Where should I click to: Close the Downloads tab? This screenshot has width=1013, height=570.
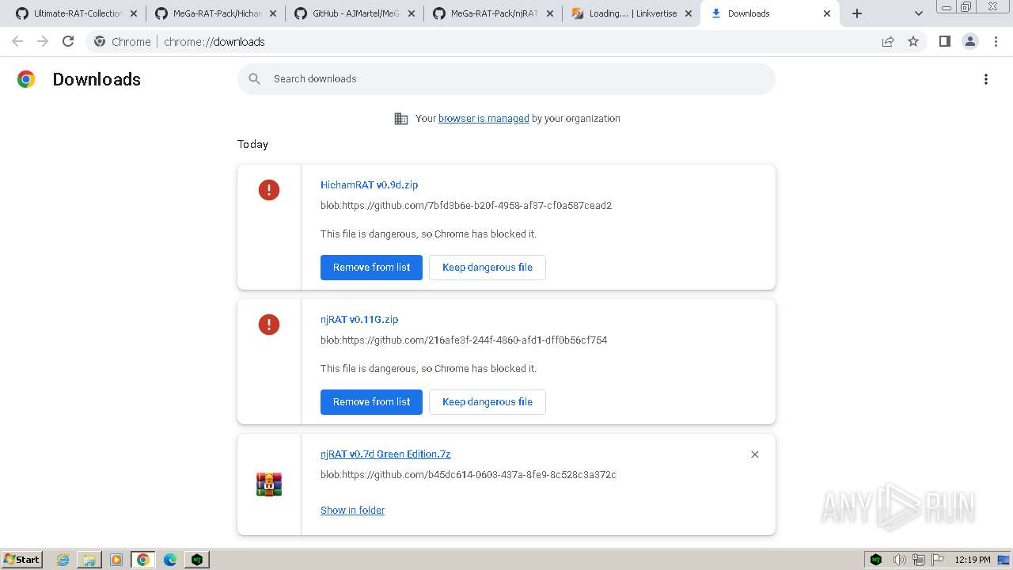(827, 13)
